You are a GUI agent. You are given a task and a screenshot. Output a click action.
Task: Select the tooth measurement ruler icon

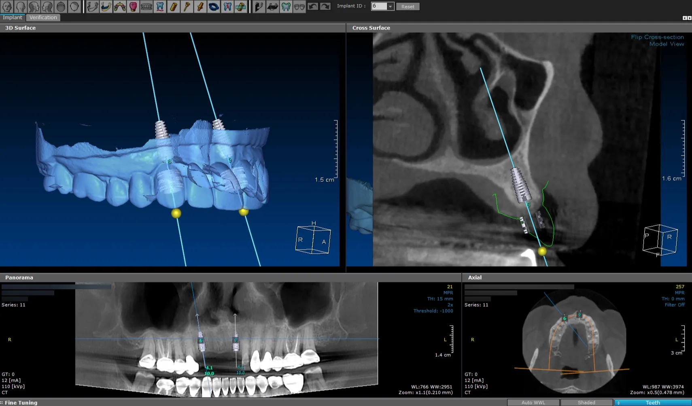[x=240, y=6]
